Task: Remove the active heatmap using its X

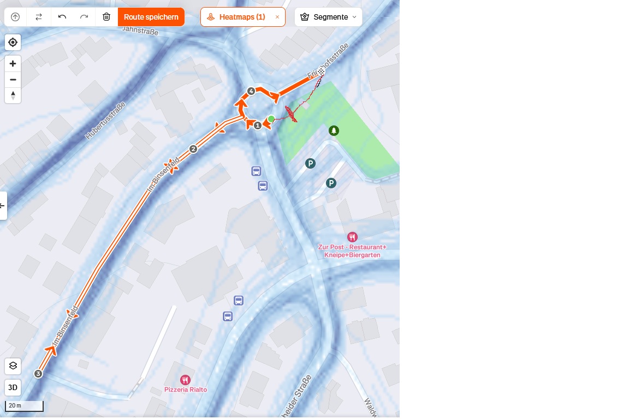Action: point(277,17)
